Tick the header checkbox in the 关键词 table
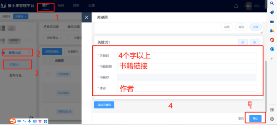 [x=48, y=61]
